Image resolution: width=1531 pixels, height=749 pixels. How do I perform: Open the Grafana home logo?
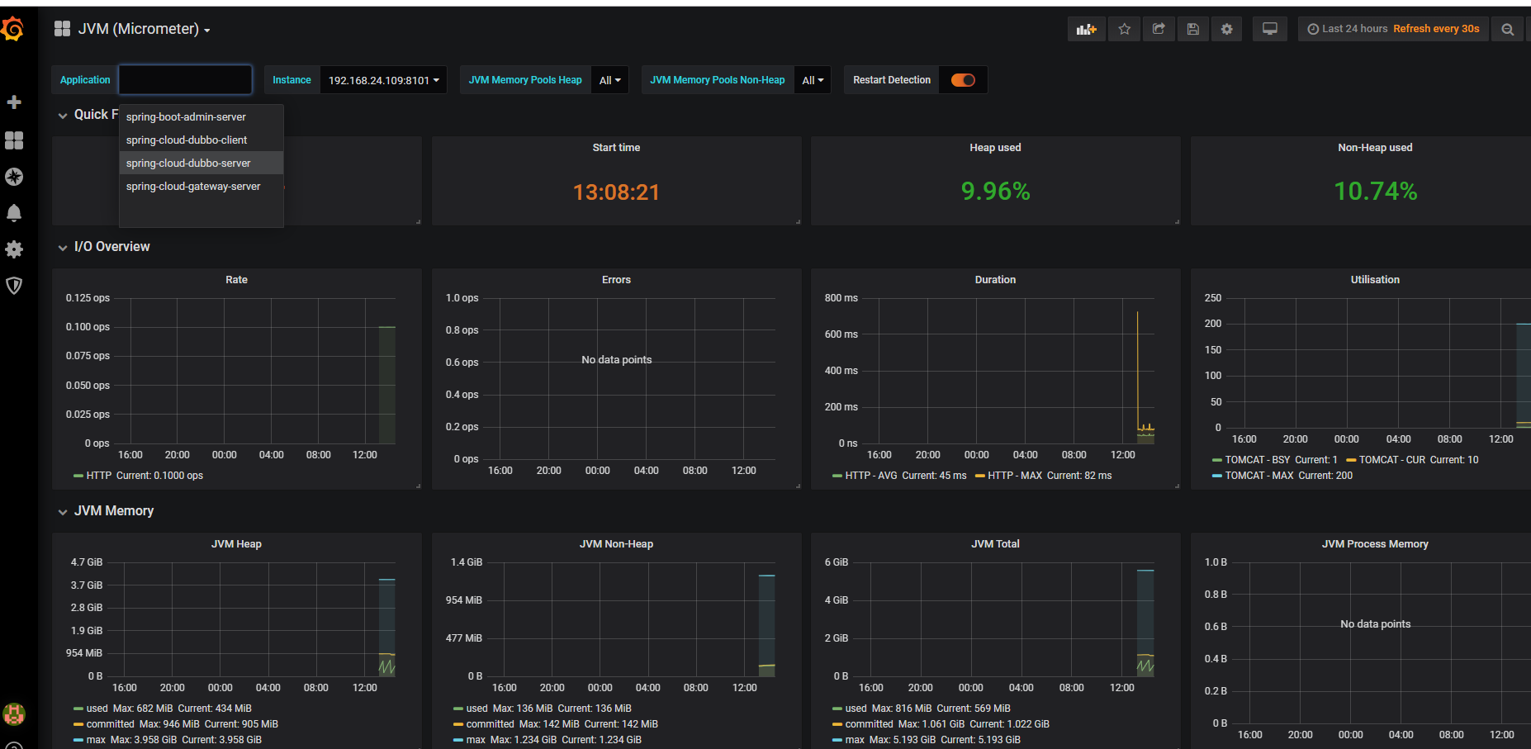pos(12,30)
